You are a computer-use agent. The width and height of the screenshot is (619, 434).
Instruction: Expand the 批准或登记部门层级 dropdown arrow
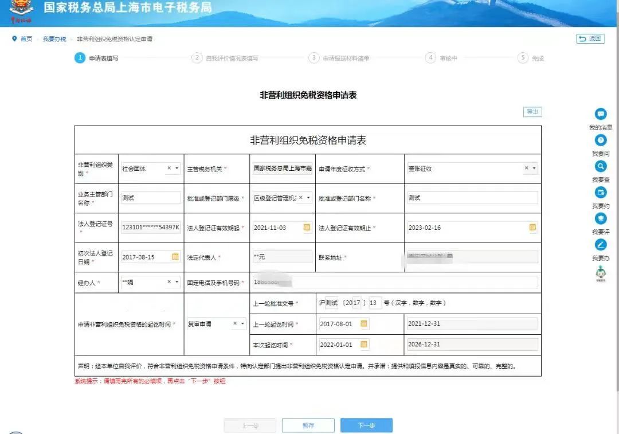click(308, 197)
